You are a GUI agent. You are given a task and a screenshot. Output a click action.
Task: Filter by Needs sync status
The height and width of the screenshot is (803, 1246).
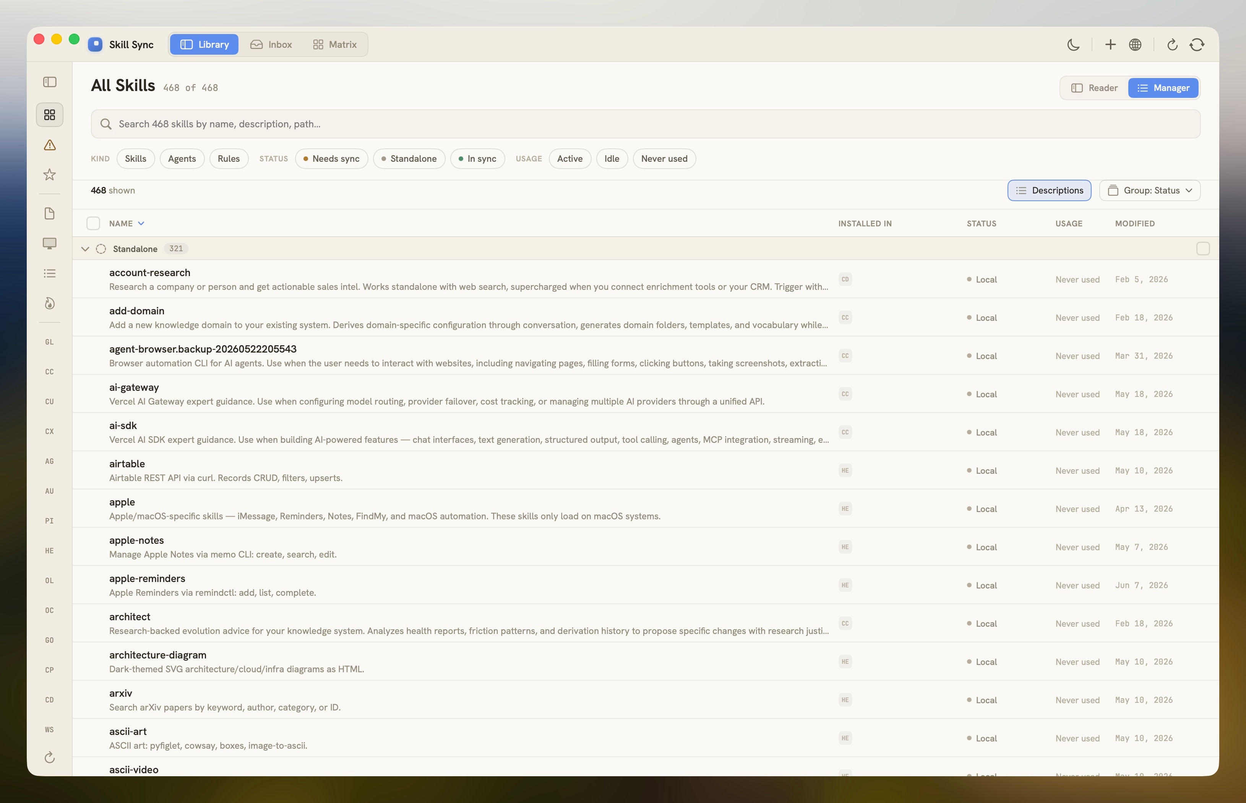[x=331, y=159]
